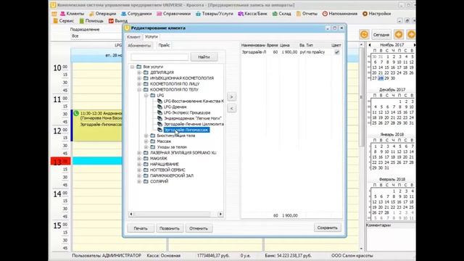Collapse the Все услуги root node

click(132, 67)
